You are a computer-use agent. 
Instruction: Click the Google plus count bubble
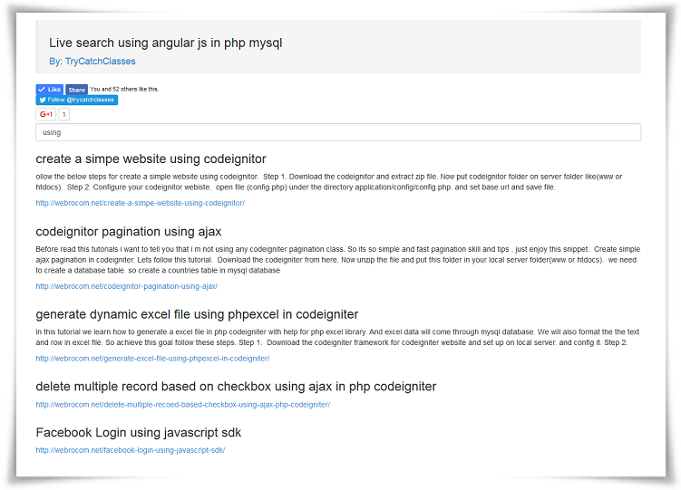tap(63, 115)
